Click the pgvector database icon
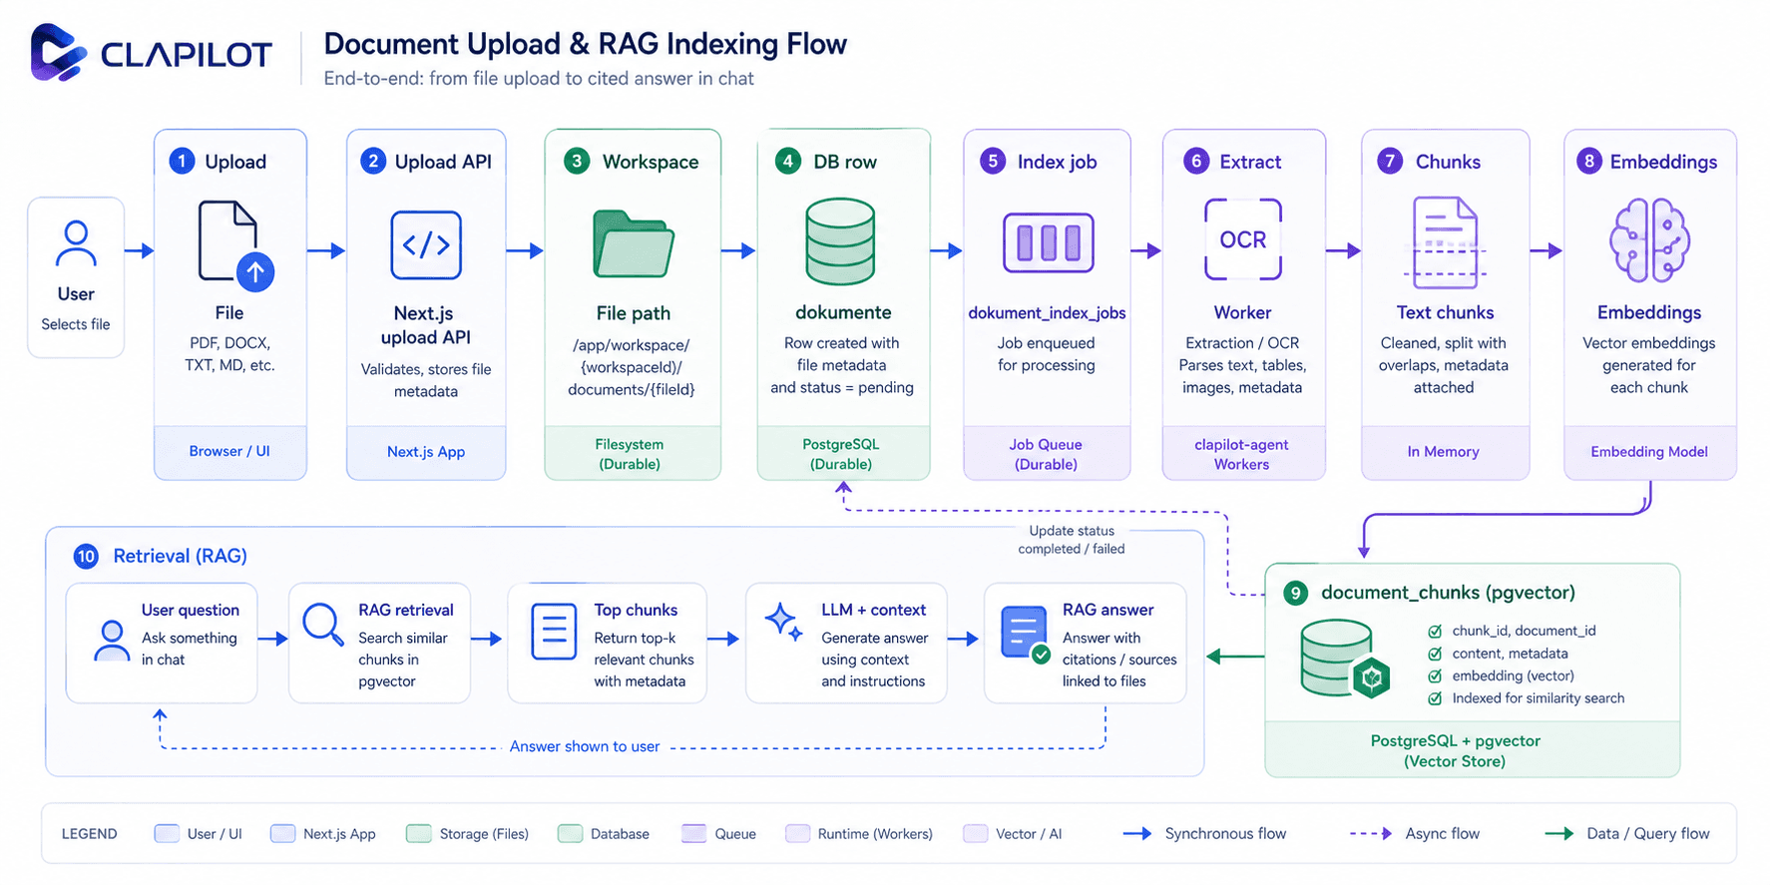 pos(1345,659)
